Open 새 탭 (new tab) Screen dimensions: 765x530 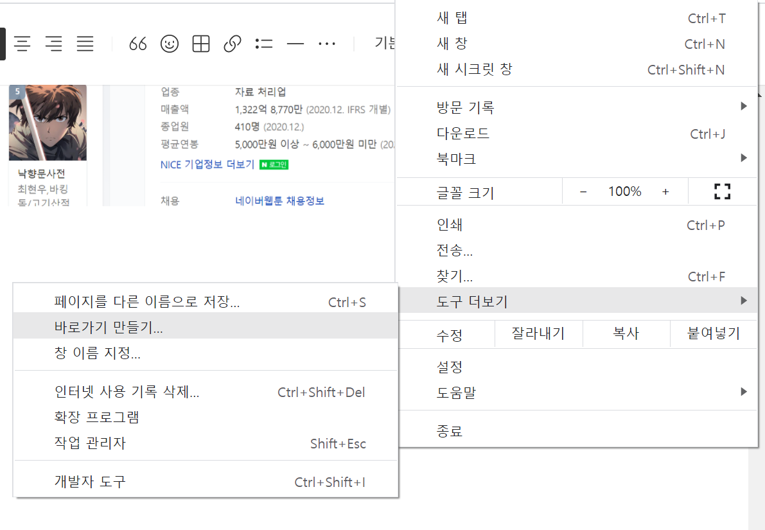[x=577, y=19]
